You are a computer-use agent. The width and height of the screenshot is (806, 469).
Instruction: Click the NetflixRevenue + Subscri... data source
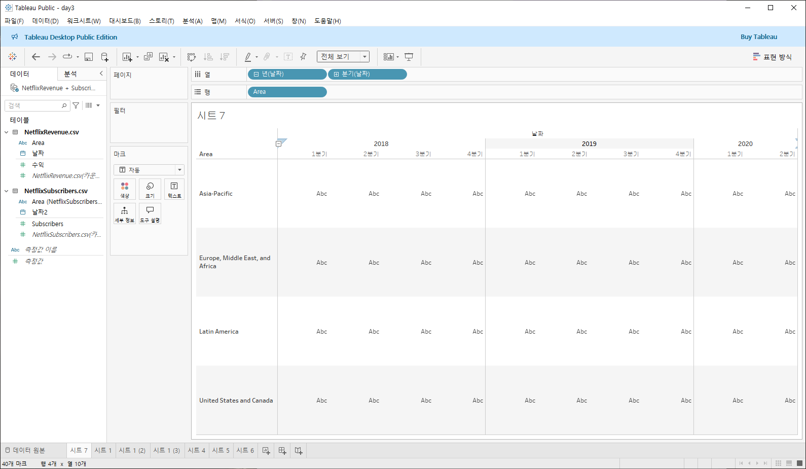click(53, 88)
